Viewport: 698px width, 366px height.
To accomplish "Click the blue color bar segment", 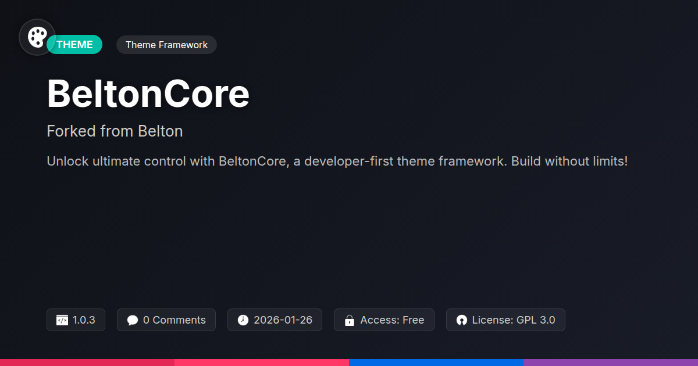I will point(436,362).
